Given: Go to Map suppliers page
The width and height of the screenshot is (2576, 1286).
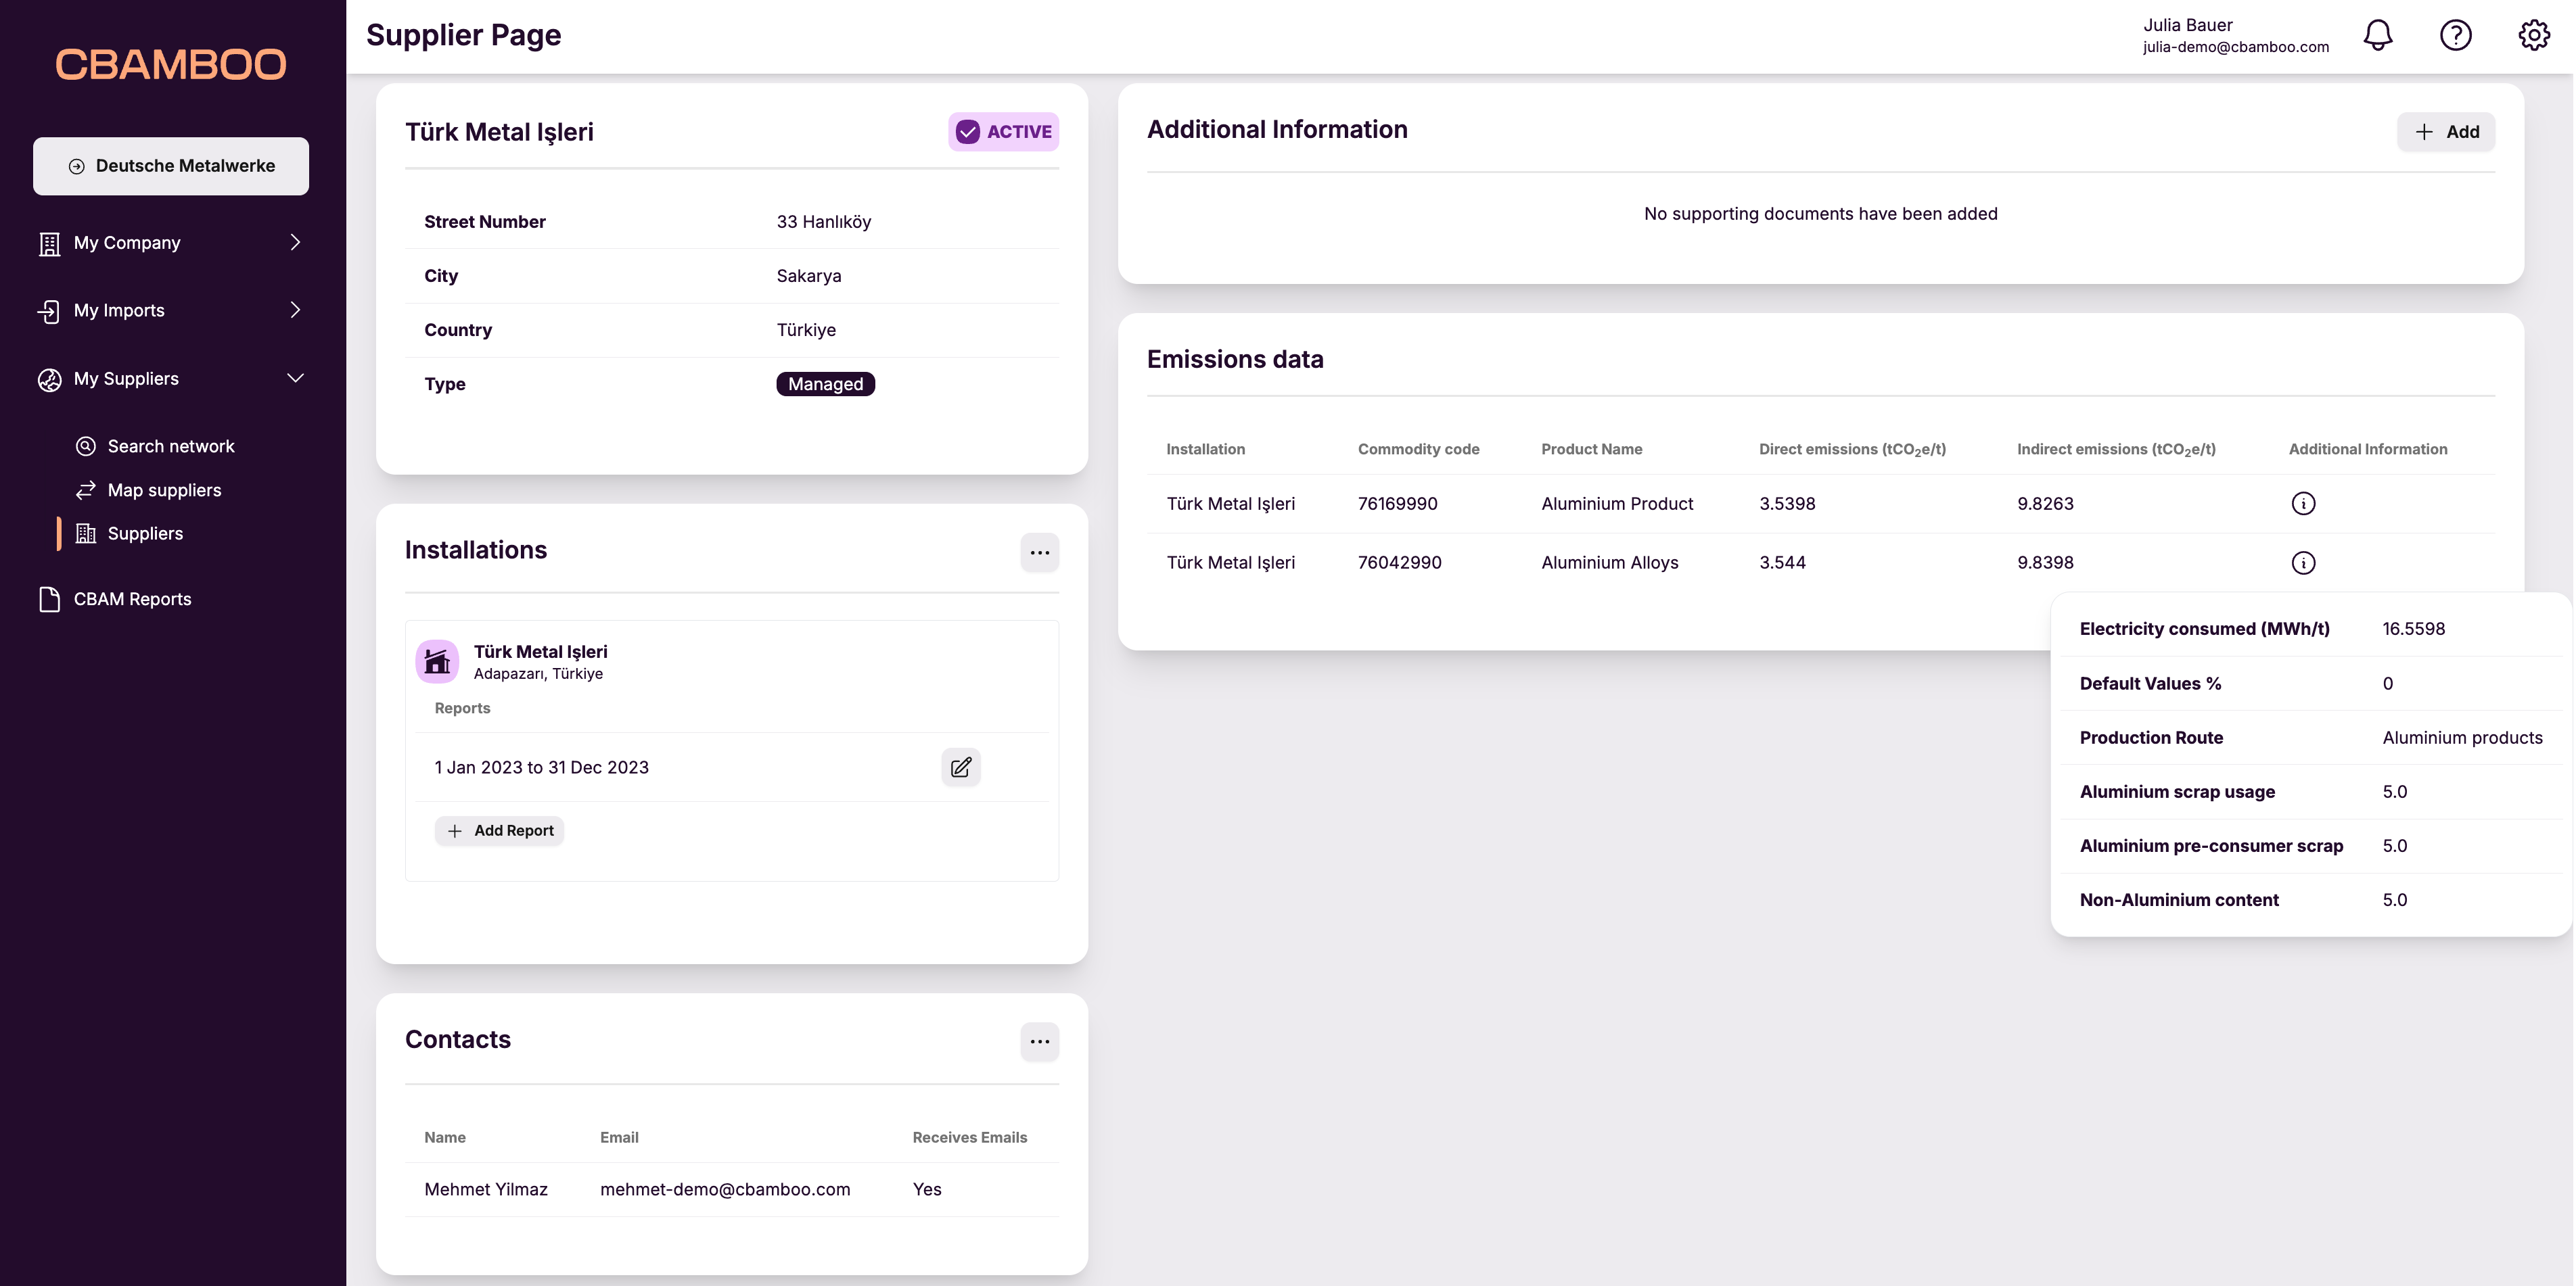Looking at the screenshot, I should coord(164,491).
